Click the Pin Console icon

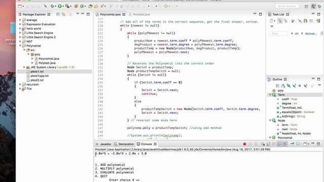292,144
